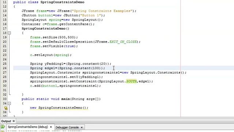
Task: Close the SpringConstraintsDemo (debug) output tab
Action: coord(51,127)
